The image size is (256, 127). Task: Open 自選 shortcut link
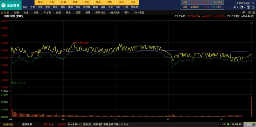tap(40, 7)
